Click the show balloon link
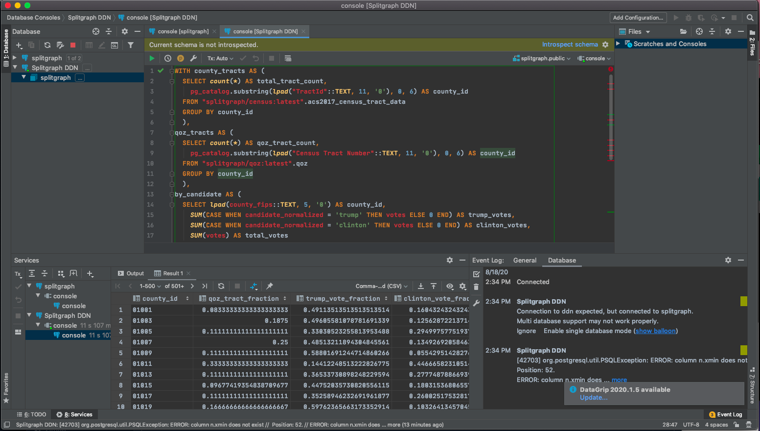Image resolution: width=760 pixels, height=431 pixels. click(656, 331)
